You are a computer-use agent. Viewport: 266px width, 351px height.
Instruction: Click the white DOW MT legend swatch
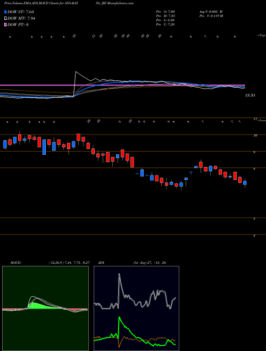[x=5, y=19]
